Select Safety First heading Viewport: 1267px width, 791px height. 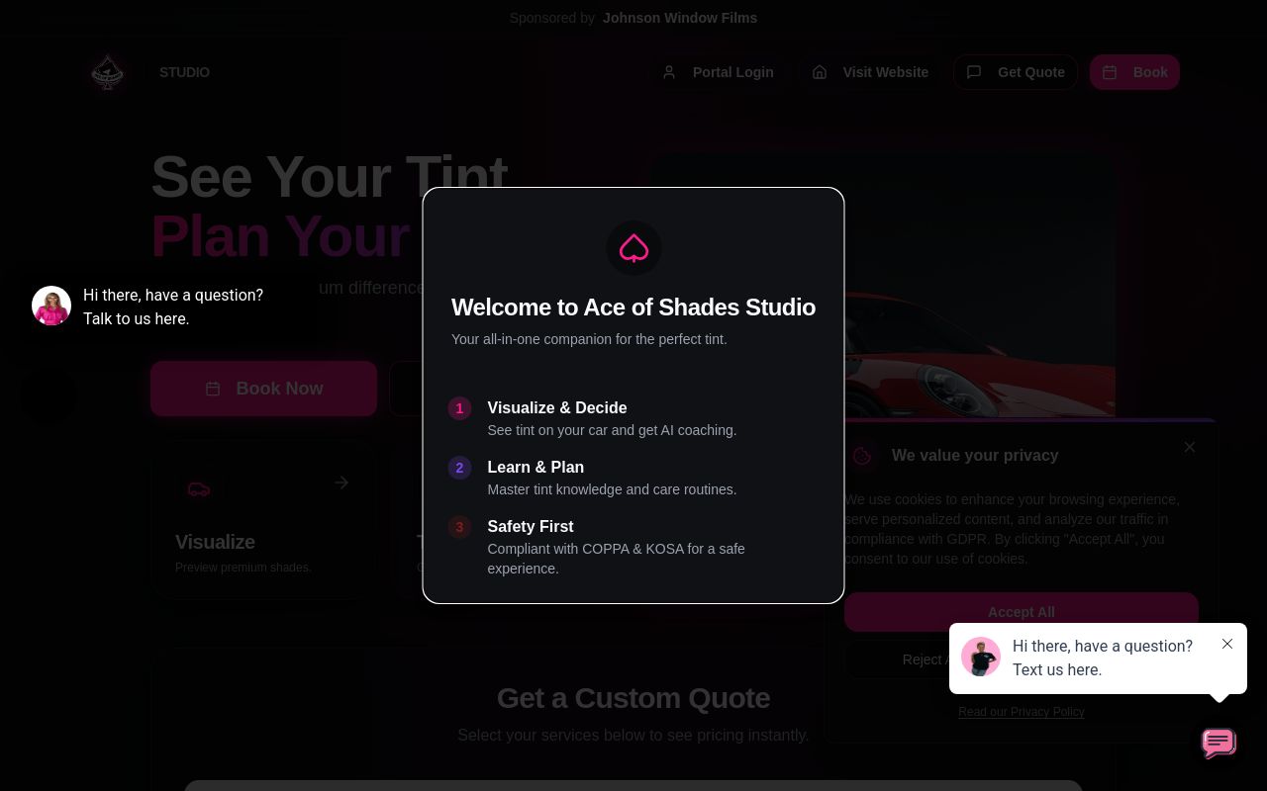531,526
